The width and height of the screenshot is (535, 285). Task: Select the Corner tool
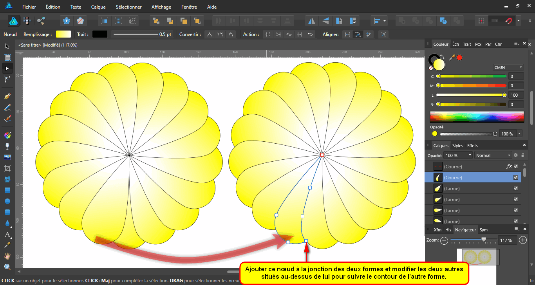pyautogui.click(x=7, y=79)
